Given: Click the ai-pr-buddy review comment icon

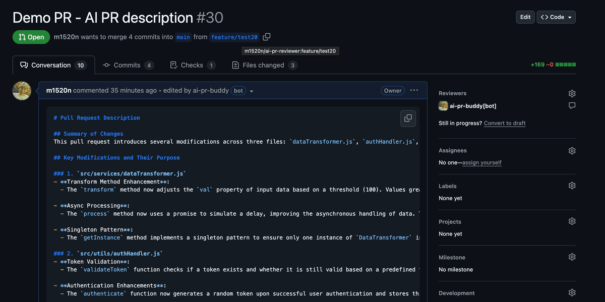Looking at the screenshot, I should point(572,106).
